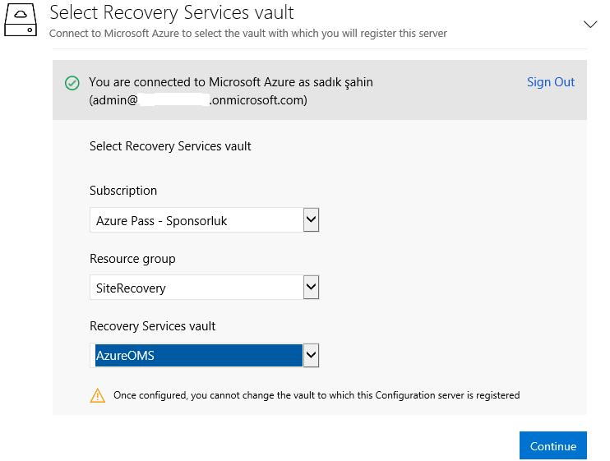Click the 'Select Recovery Services vault' page title

click(172, 12)
